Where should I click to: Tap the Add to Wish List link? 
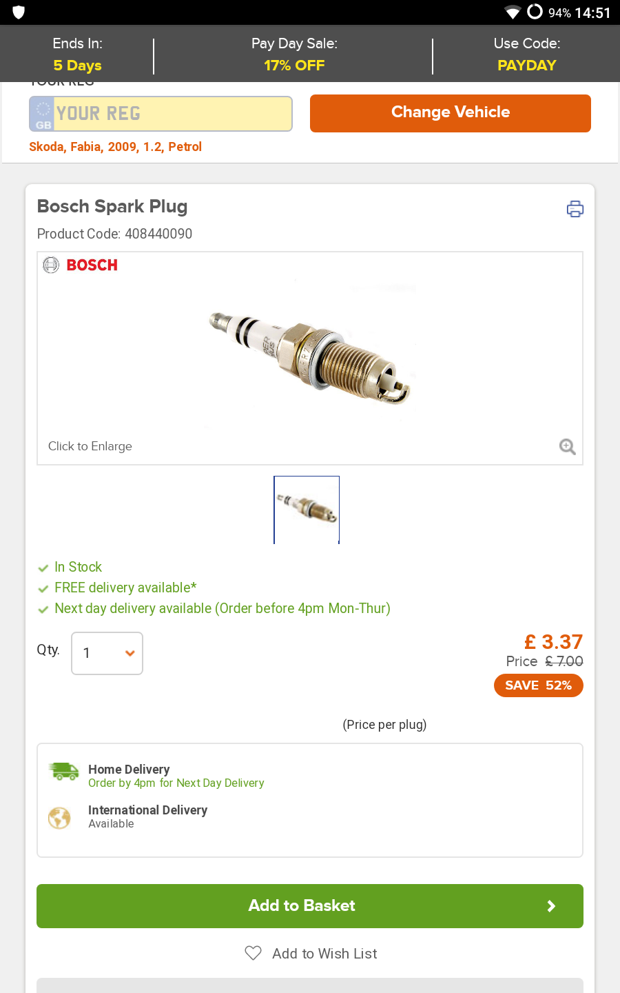coord(324,954)
